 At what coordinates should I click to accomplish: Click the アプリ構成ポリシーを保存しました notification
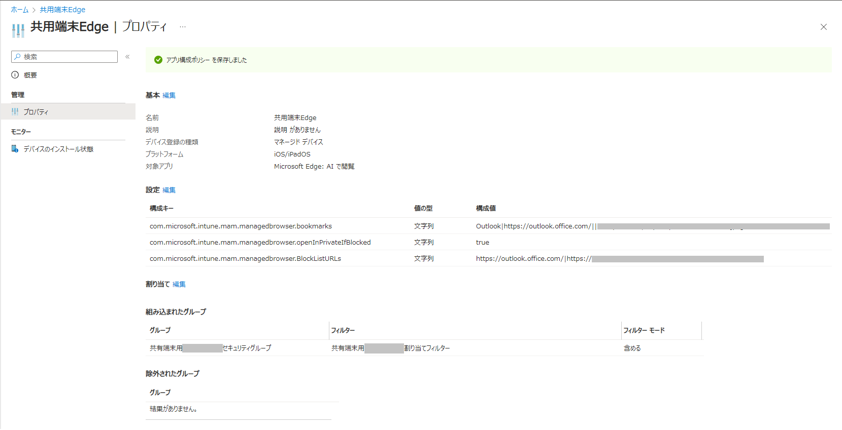[489, 60]
